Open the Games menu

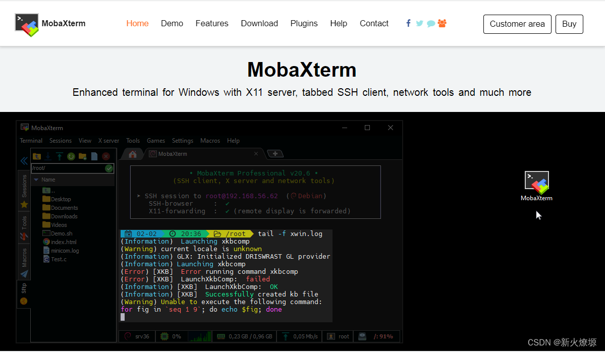point(156,141)
